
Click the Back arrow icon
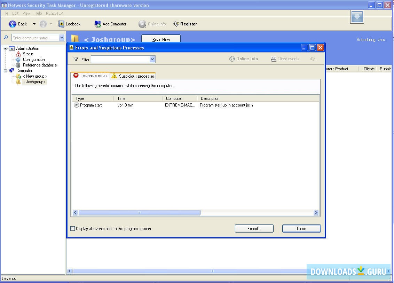(13, 24)
